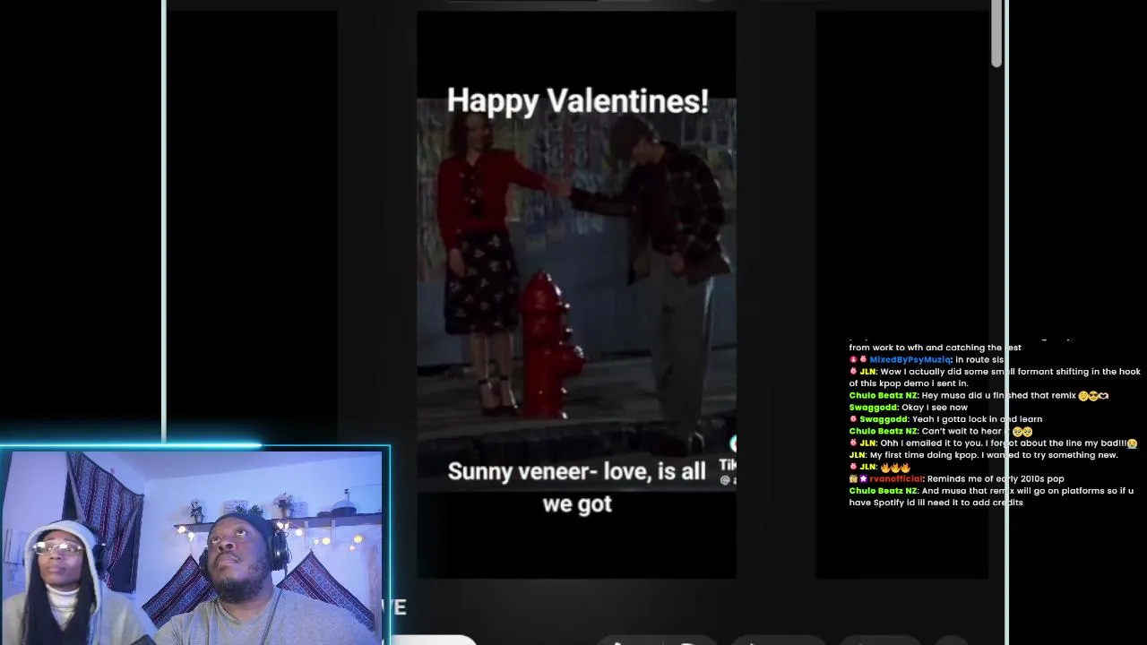Click the streamers' webcam overlay
Viewport: 1147px width, 645px height.
tap(194, 546)
